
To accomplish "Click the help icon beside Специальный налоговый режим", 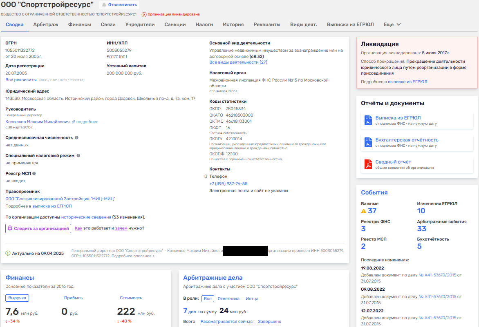I will (x=78, y=155).
